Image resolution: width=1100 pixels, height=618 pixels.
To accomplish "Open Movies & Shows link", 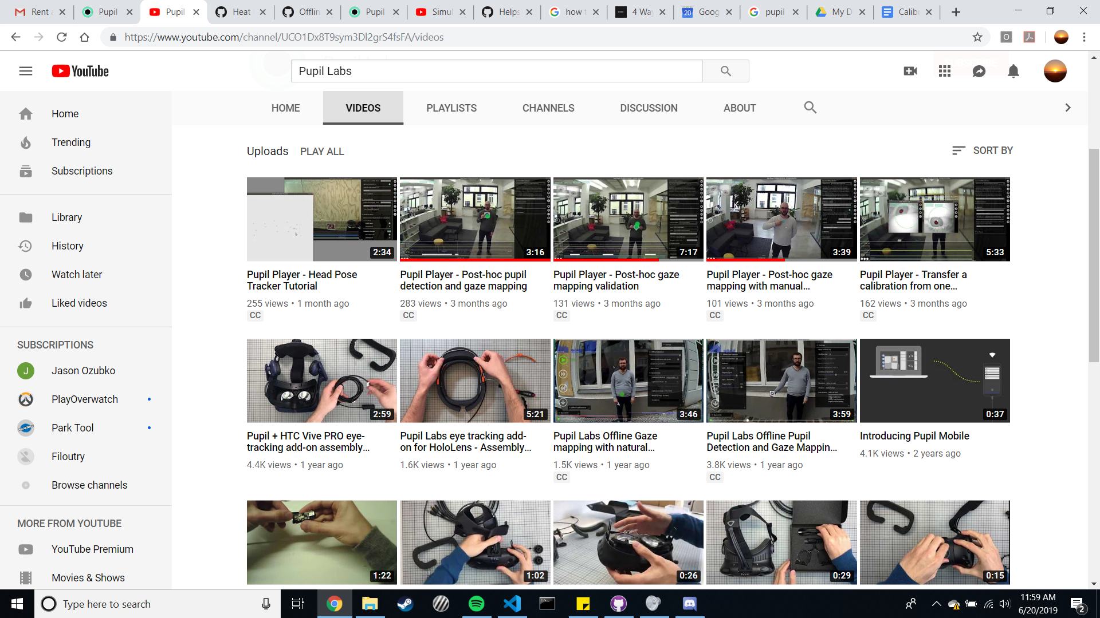I will tap(86, 578).
